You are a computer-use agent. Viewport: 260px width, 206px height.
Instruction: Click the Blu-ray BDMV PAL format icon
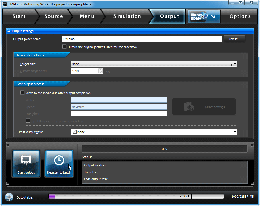[x=204, y=16]
